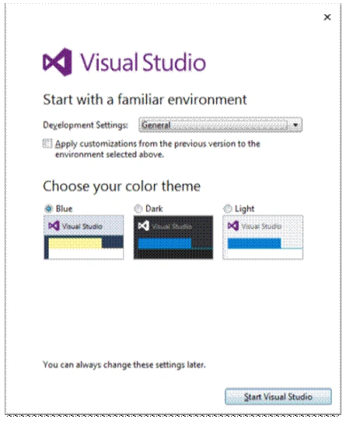Screen dimensions: 346x422
Task: Click the large purple Visual Studio logo icon
Action: [58, 62]
